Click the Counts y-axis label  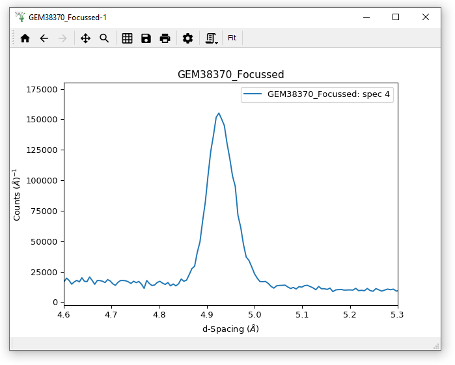(x=18, y=193)
